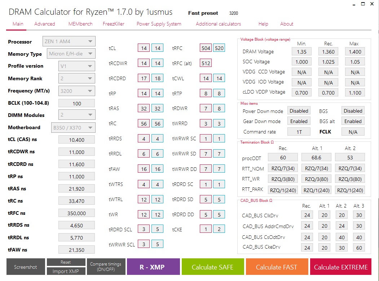Click tRAS red-box value 32
Screen dimensions: 379x281
(144, 108)
